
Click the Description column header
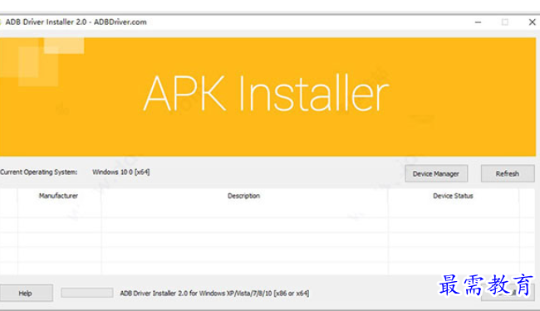tap(243, 196)
